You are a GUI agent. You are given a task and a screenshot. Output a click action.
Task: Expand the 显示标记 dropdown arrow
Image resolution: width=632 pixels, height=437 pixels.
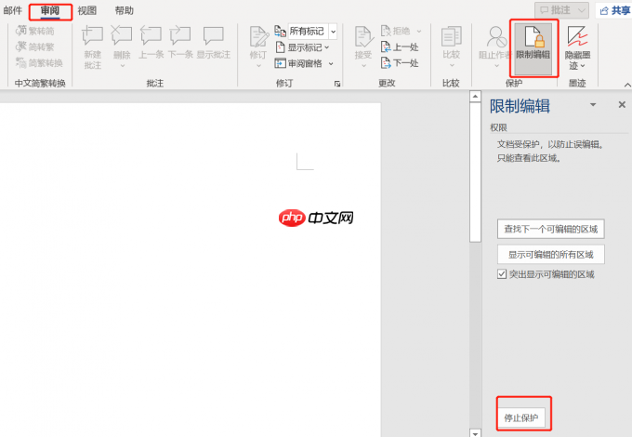click(327, 47)
